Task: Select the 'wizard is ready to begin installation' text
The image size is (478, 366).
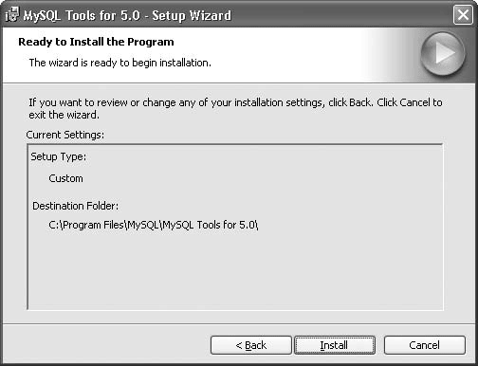Action: (x=120, y=63)
